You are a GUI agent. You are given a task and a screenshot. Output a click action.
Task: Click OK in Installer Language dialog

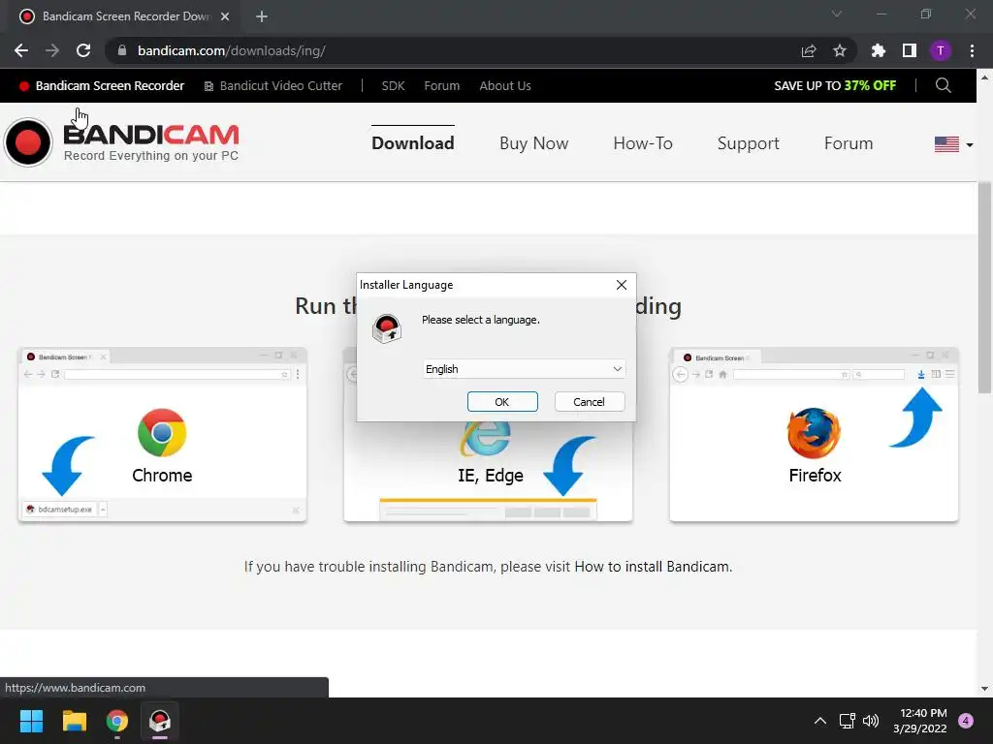(x=502, y=402)
